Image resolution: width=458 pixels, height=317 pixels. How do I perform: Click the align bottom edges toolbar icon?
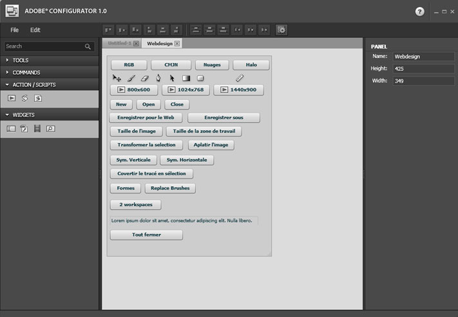[135, 30]
